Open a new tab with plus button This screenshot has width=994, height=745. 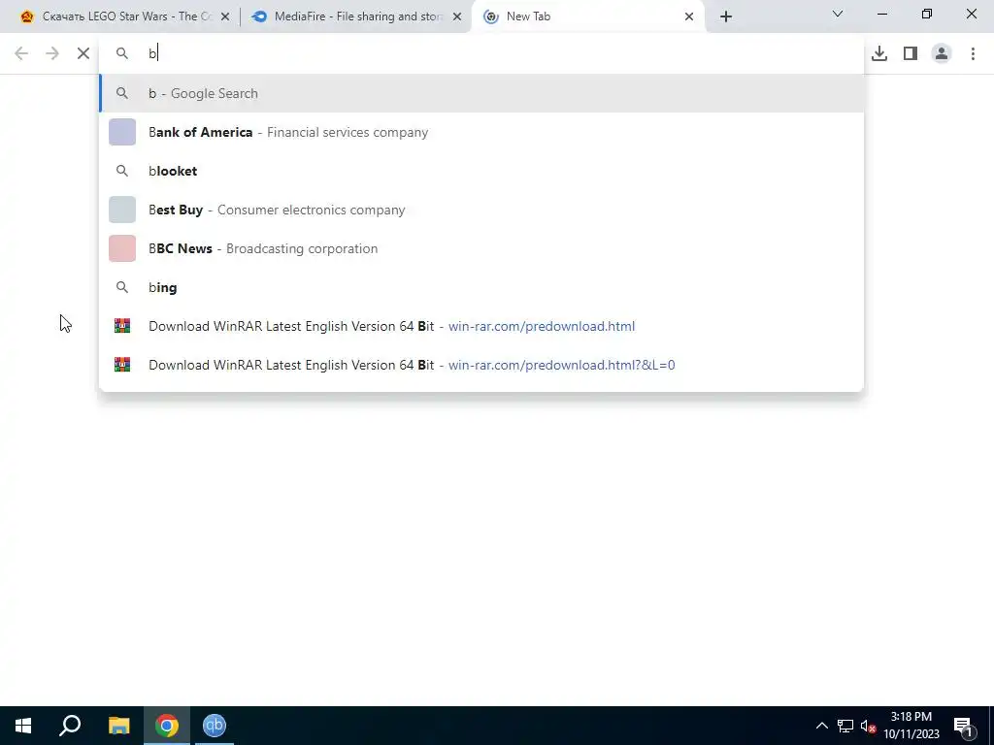click(x=726, y=16)
